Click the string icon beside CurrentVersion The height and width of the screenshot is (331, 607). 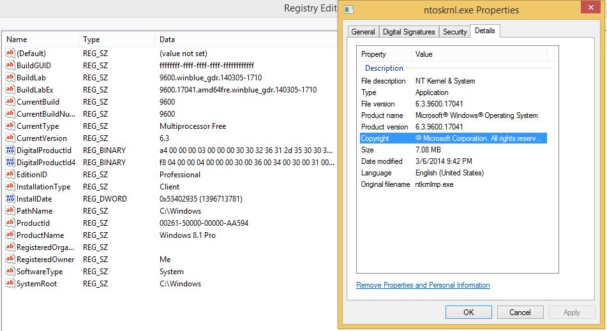(x=10, y=138)
